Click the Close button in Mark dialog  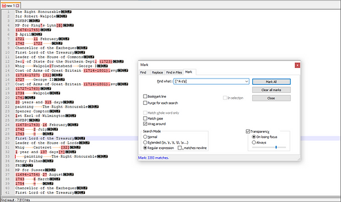[x=271, y=98]
